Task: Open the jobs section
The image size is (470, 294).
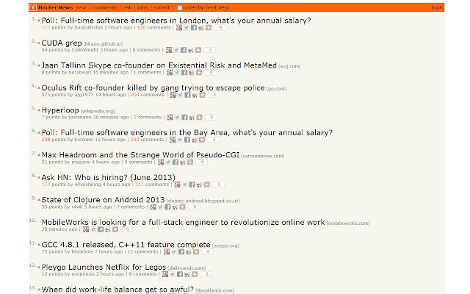Action: [142, 7]
